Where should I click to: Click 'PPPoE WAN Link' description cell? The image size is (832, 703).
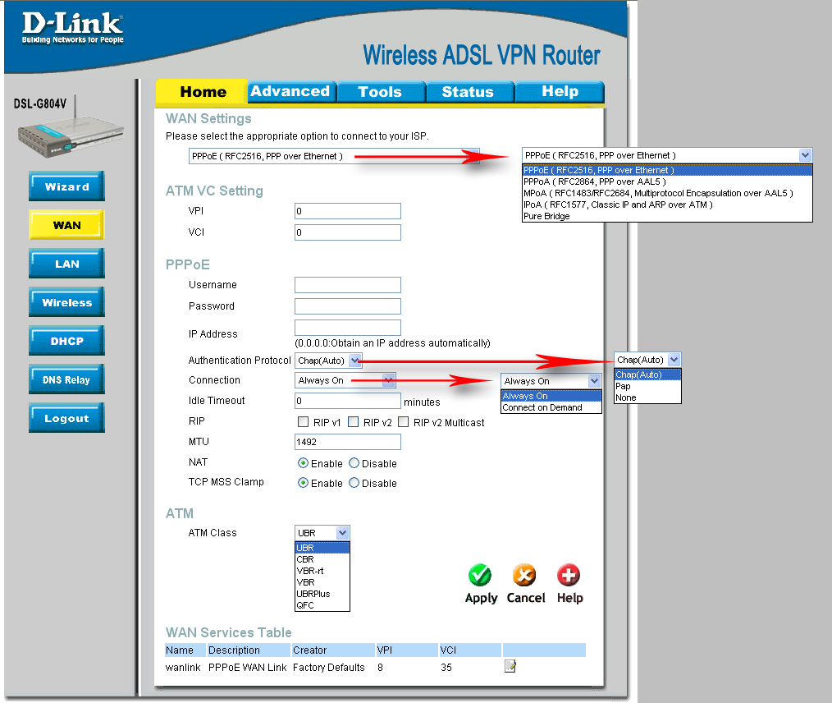tap(247, 668)
